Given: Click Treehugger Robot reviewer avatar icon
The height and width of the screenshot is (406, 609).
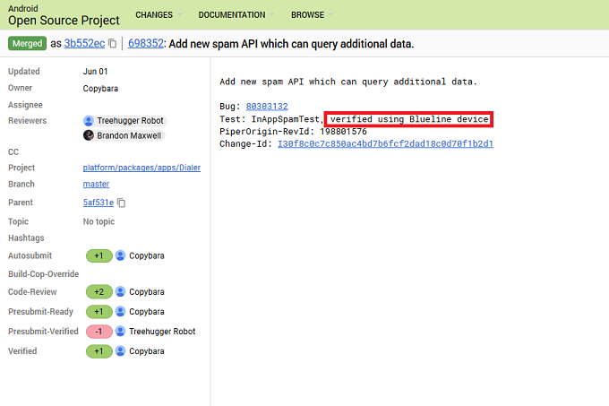Looking at the screenshot, I should point(89,121).
